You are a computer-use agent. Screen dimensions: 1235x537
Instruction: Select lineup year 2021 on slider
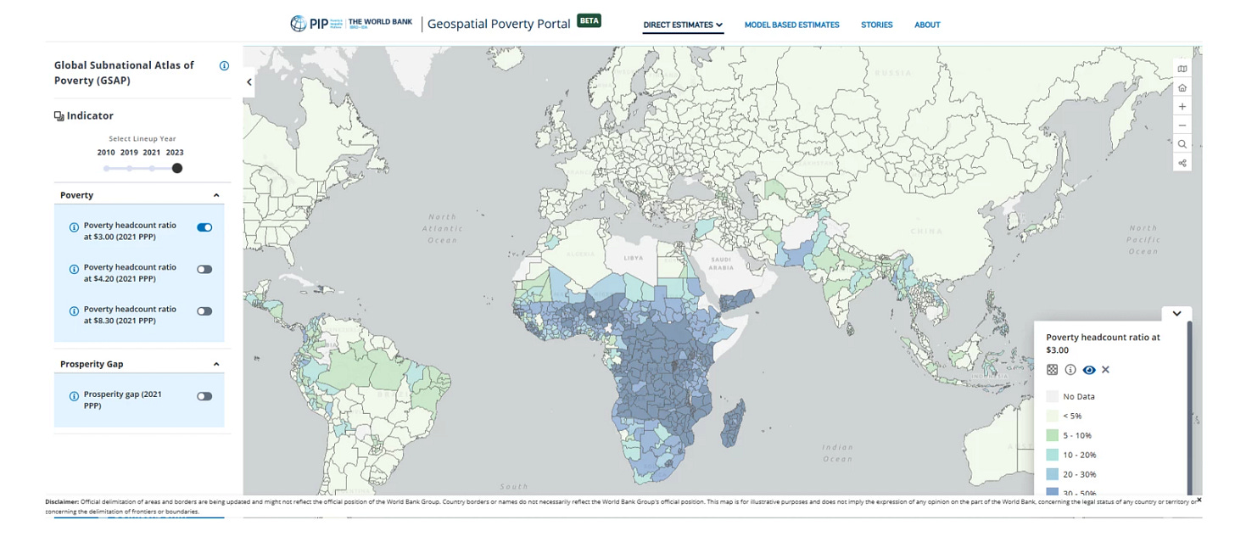pyautogui.click(x=152, y=168)
